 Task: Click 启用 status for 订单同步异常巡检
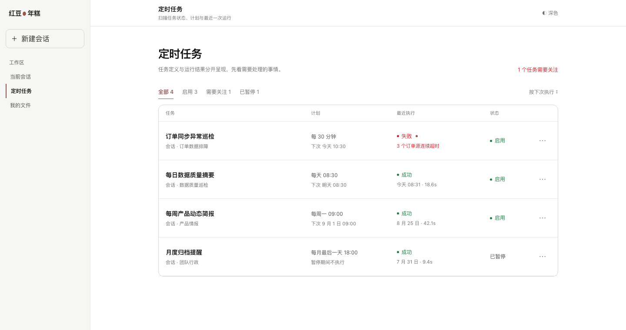pos(497,141)
